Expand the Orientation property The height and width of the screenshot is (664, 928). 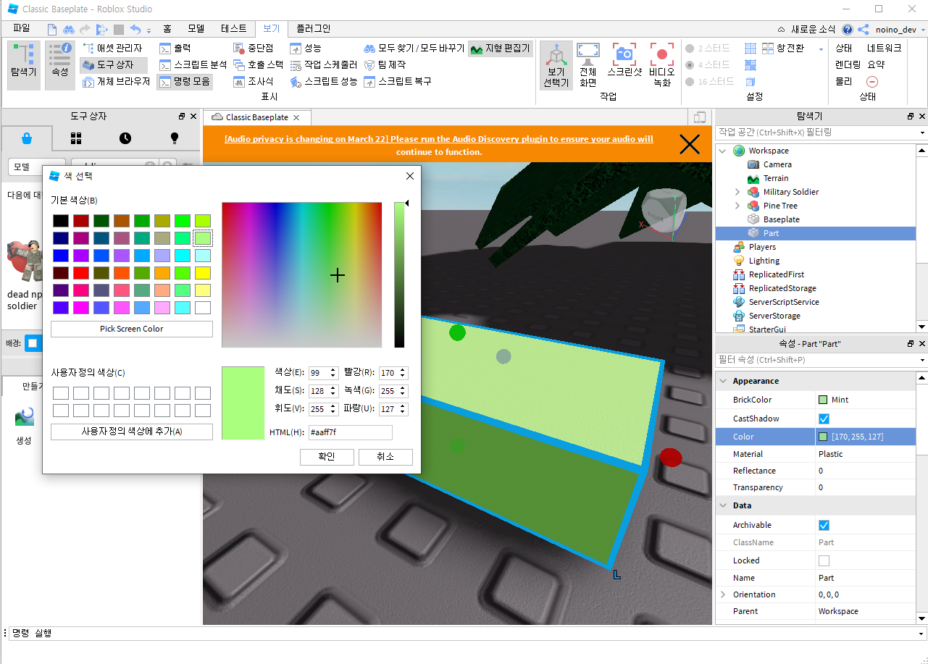722,594
